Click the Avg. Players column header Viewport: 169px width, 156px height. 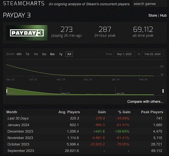(x=69, y=112)
